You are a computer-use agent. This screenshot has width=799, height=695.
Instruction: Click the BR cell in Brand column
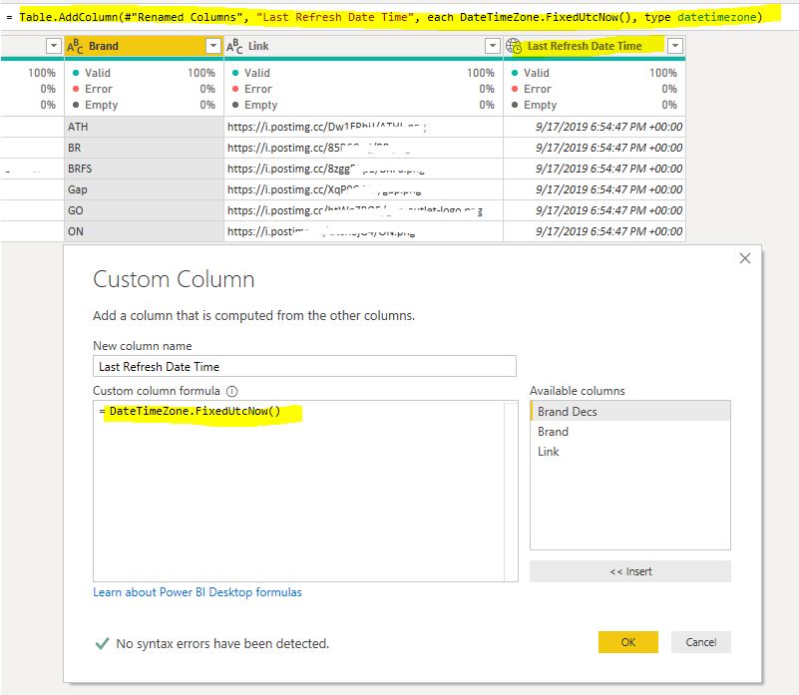144,148
